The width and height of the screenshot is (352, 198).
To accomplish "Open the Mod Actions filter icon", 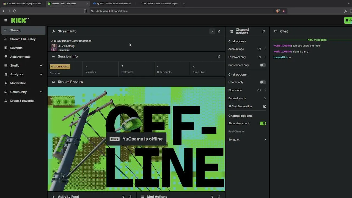I will click(212, 197).
